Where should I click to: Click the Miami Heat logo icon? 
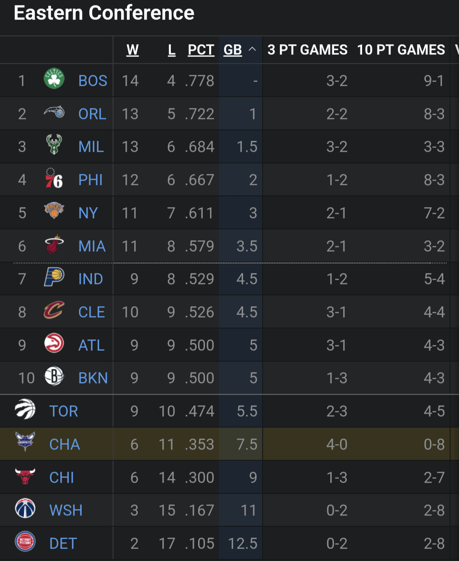[x=54, y=245]
